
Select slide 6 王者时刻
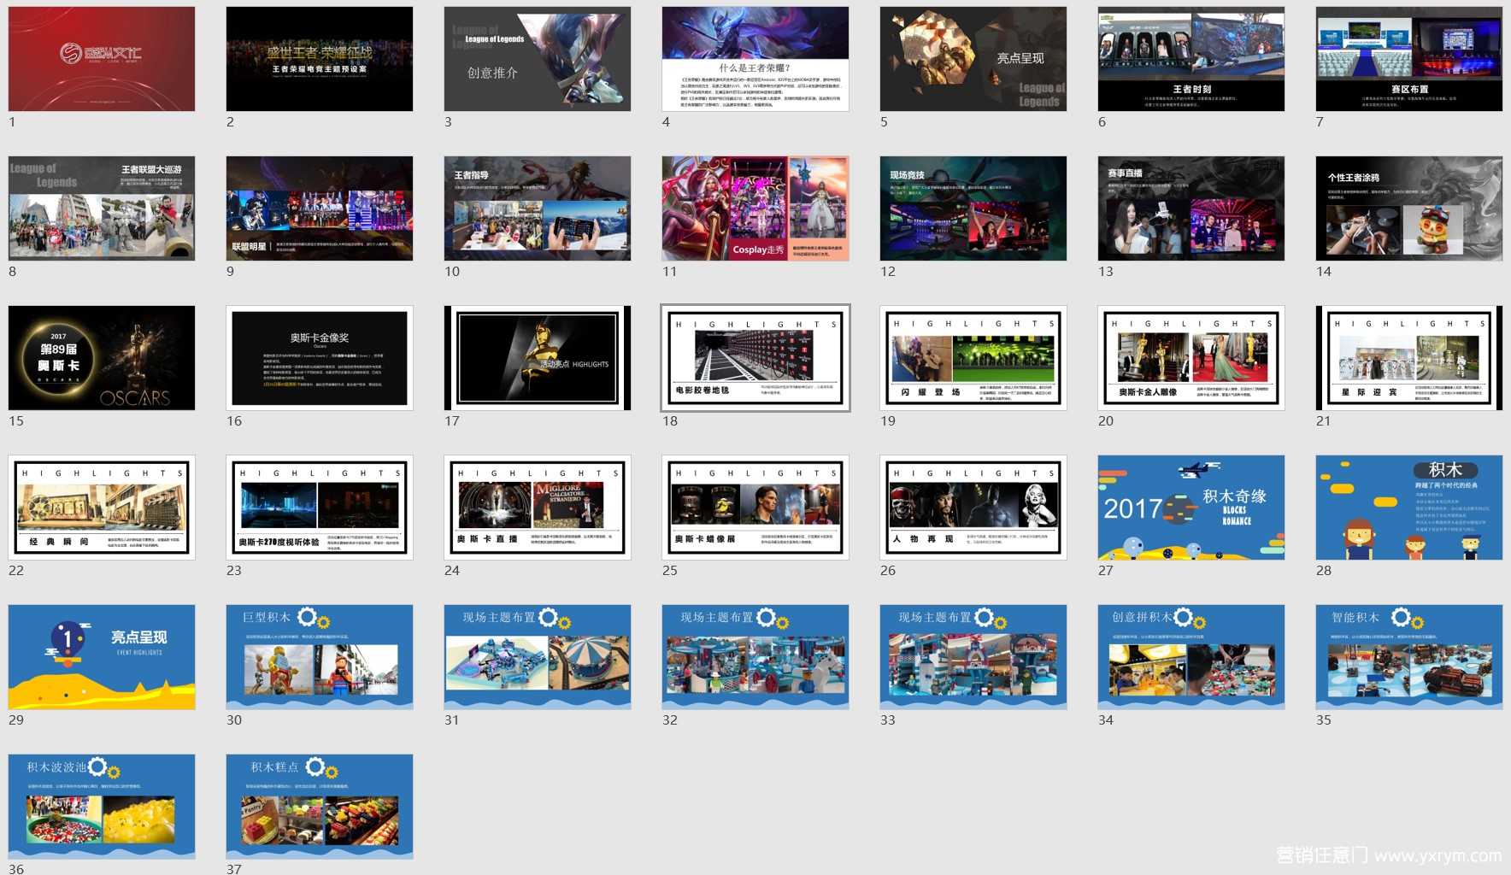(x=1191, y=59)
